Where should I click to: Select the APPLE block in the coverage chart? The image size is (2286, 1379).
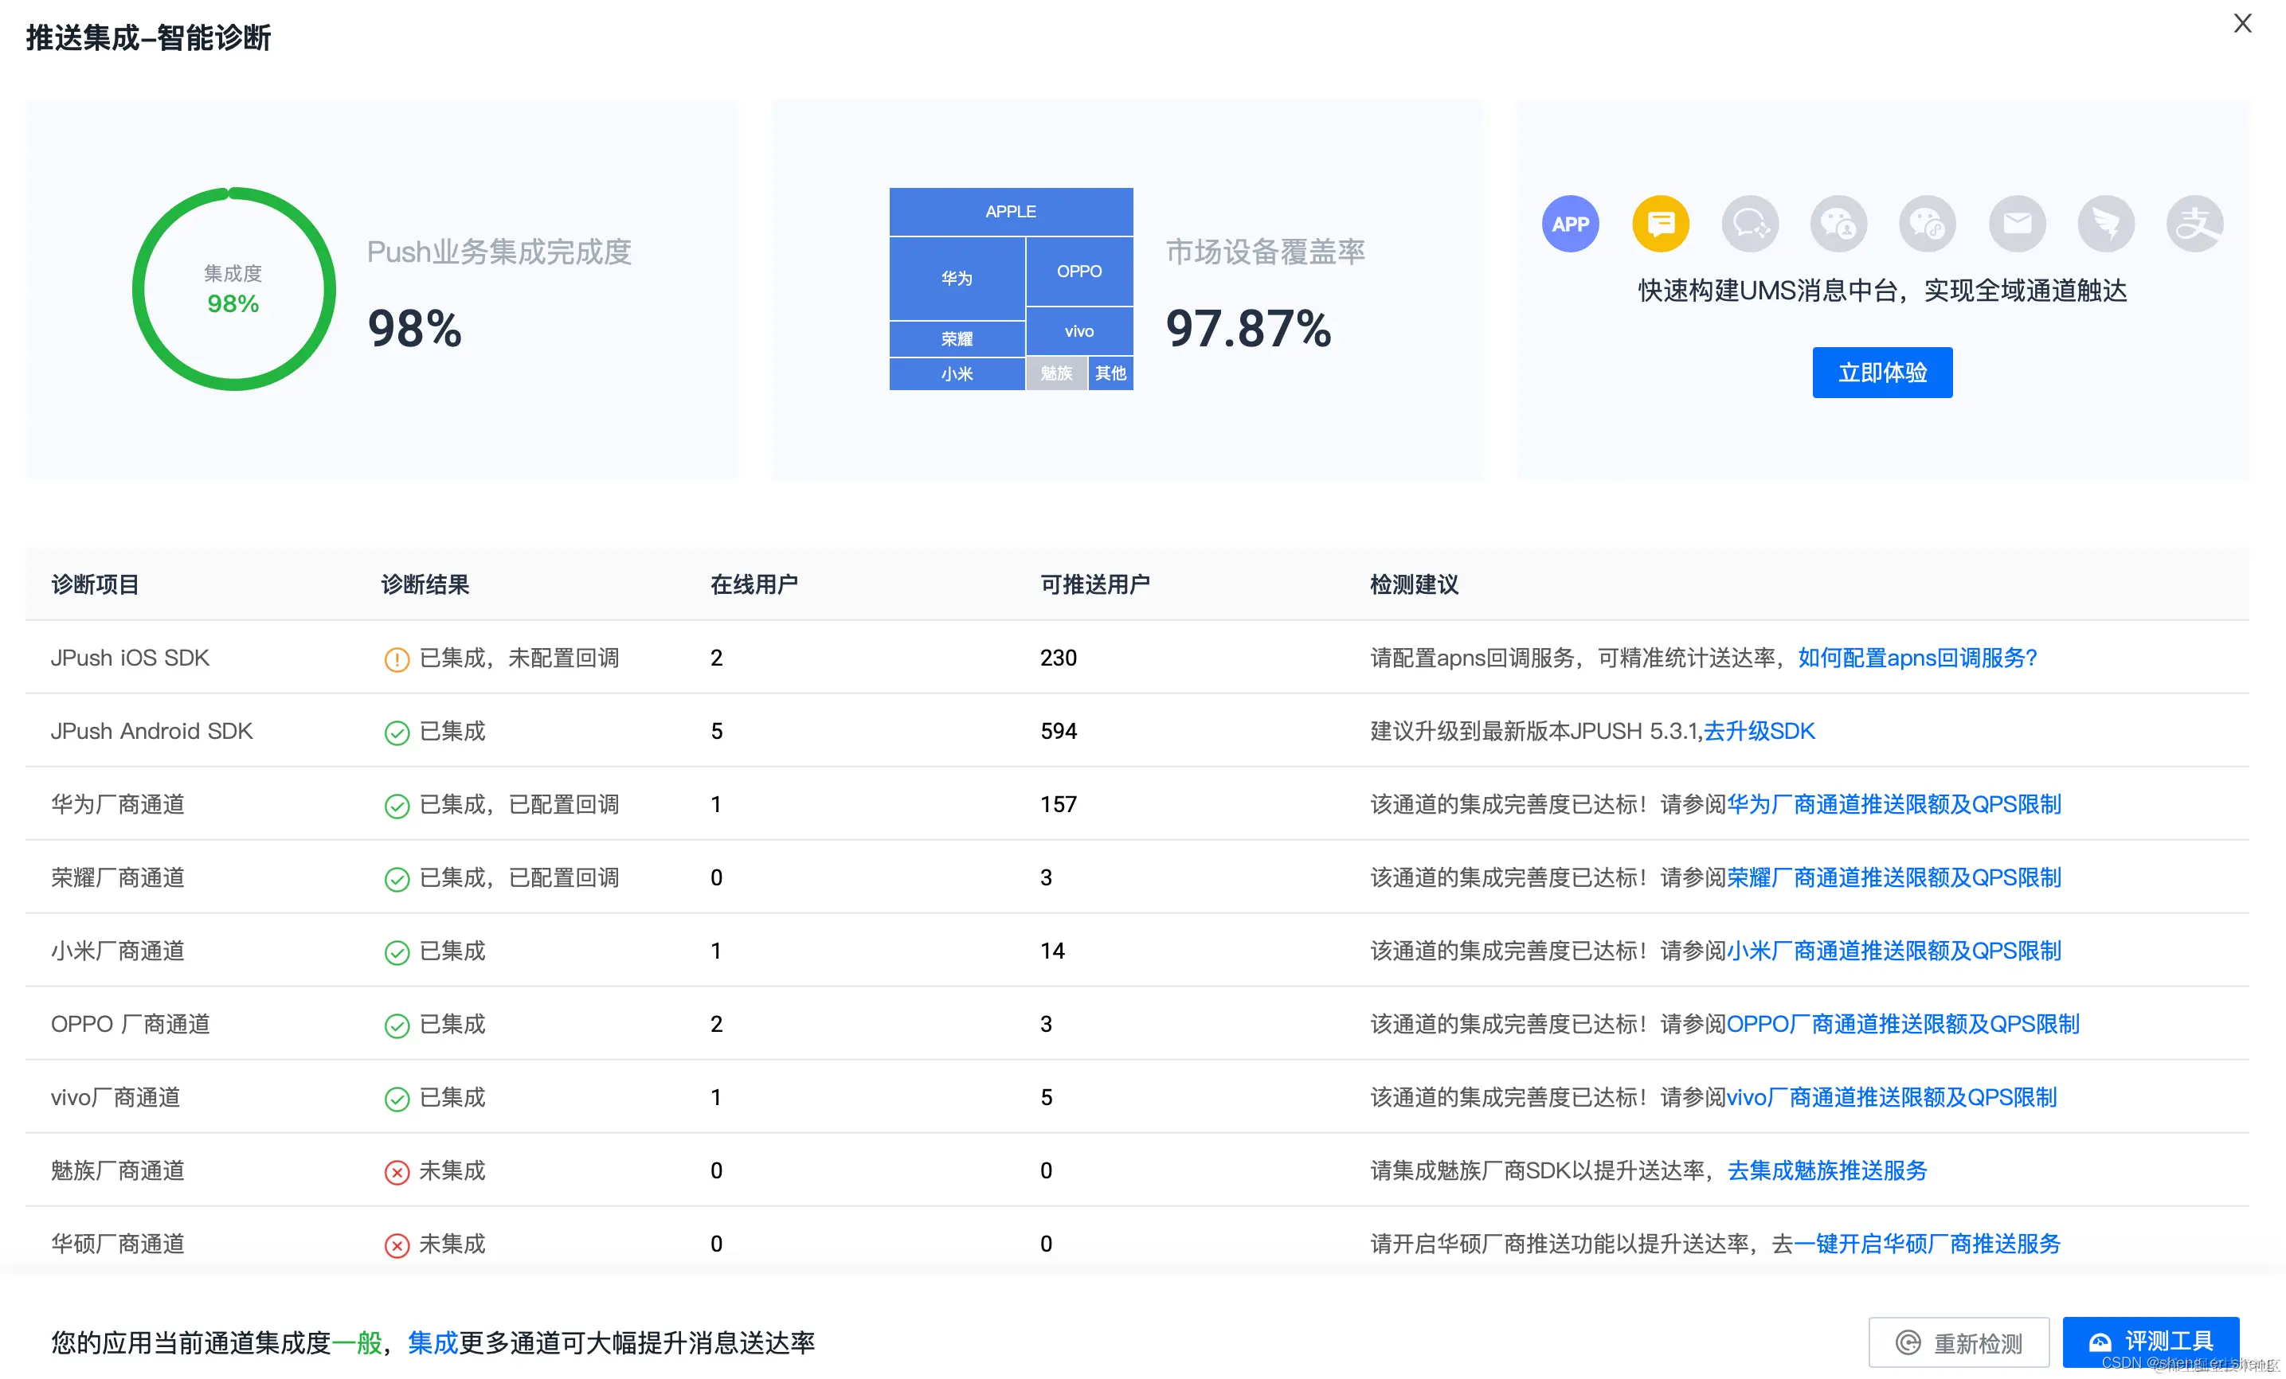(1010, 212)
